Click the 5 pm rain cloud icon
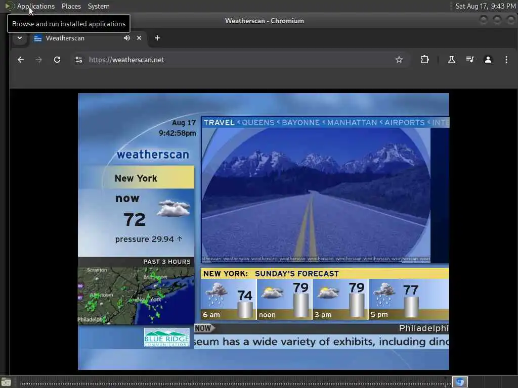The width and height of the screenshot is (518, 388). [383, 294]
